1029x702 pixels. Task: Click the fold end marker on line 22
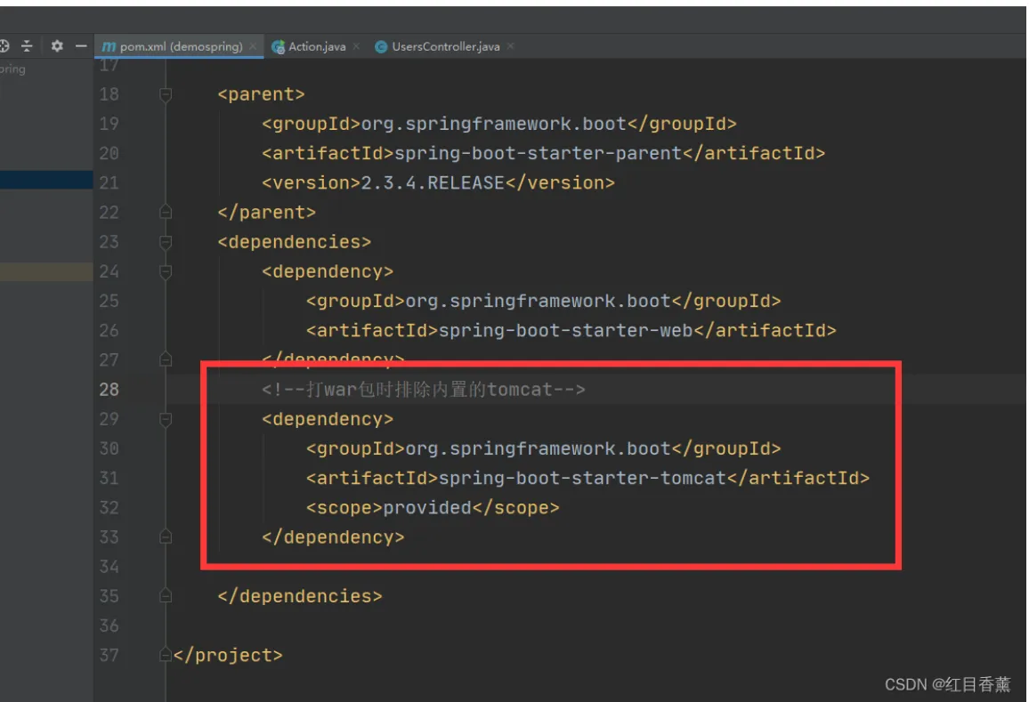(x=166, y=212)
